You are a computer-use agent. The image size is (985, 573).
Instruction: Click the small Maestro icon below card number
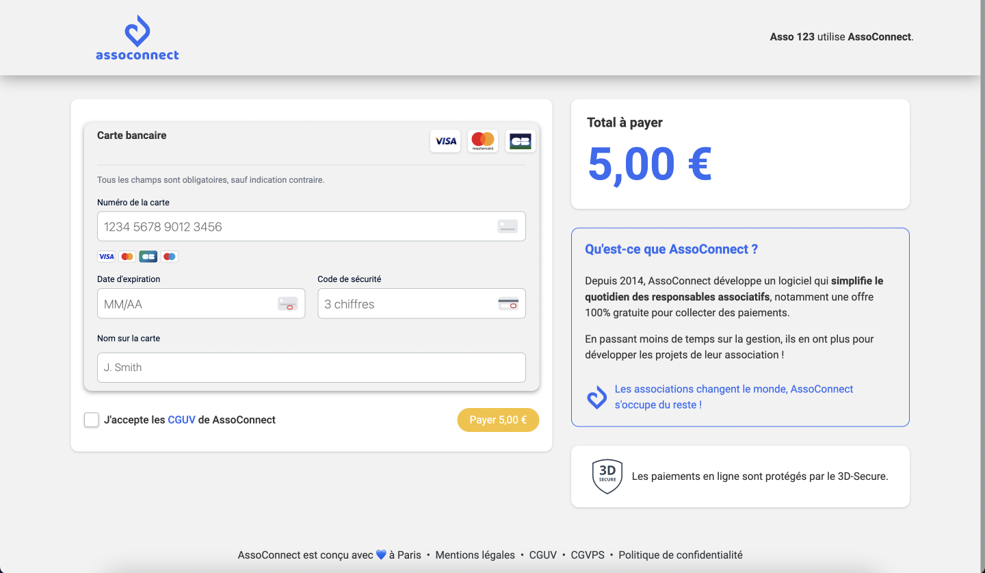(x=170, y=257)
